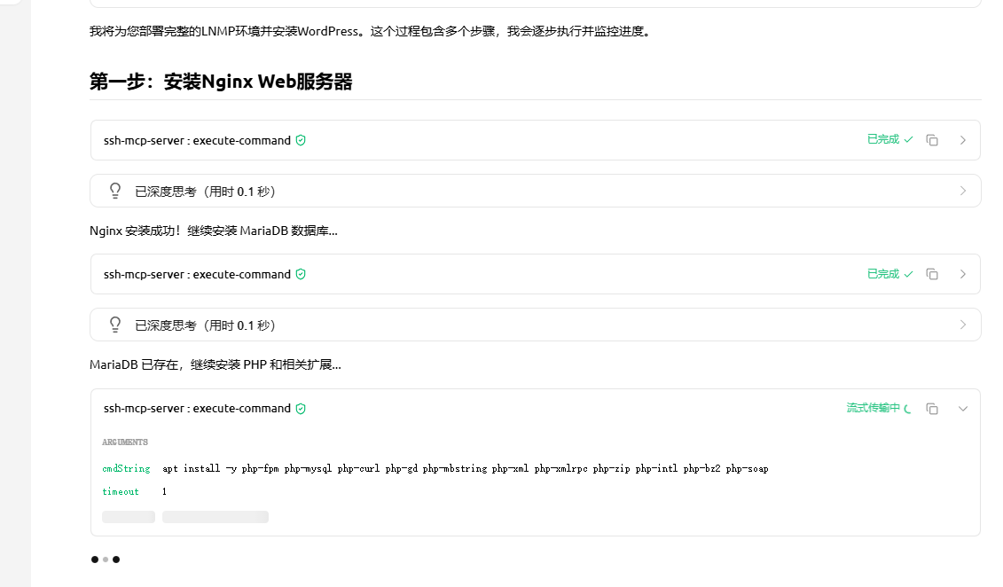The width and height of the screenshot is (1003, 587).
Task: Open the first 已深度思考 reasoning row
Action: 536,191
